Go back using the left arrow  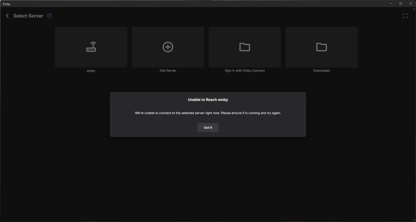[x=7, y=16]
